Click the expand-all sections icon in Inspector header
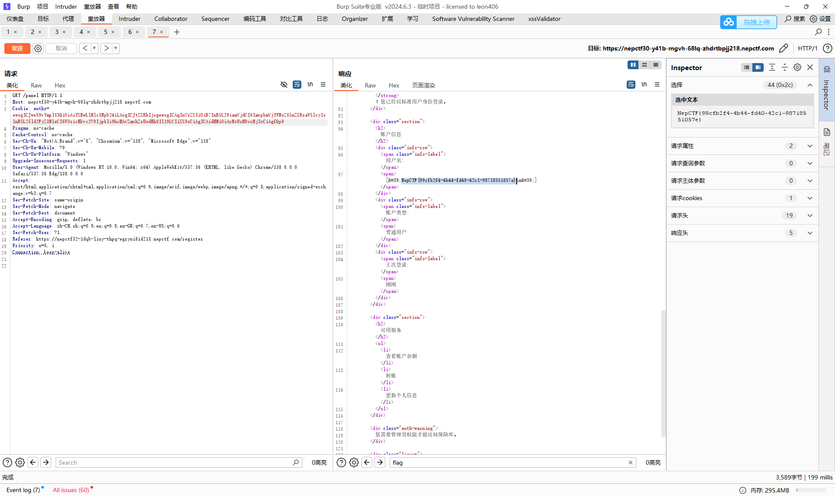835x496 pixels. [x=772, y=67]
